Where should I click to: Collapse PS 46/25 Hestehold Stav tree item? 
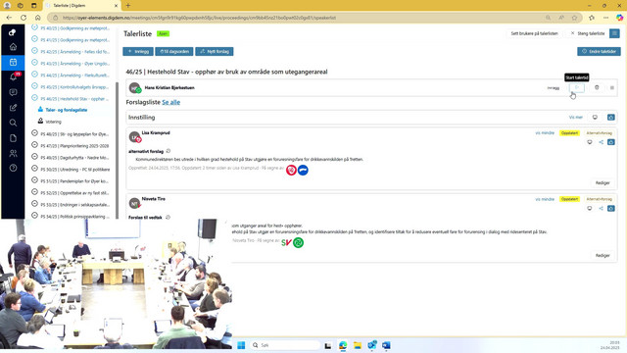point(35,98)
